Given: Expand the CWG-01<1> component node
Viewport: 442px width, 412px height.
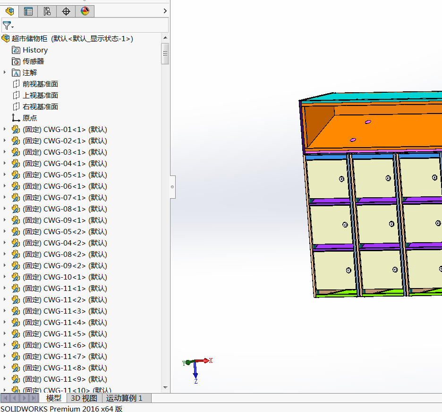Looking at the screenshot, I should click(5, 129).
